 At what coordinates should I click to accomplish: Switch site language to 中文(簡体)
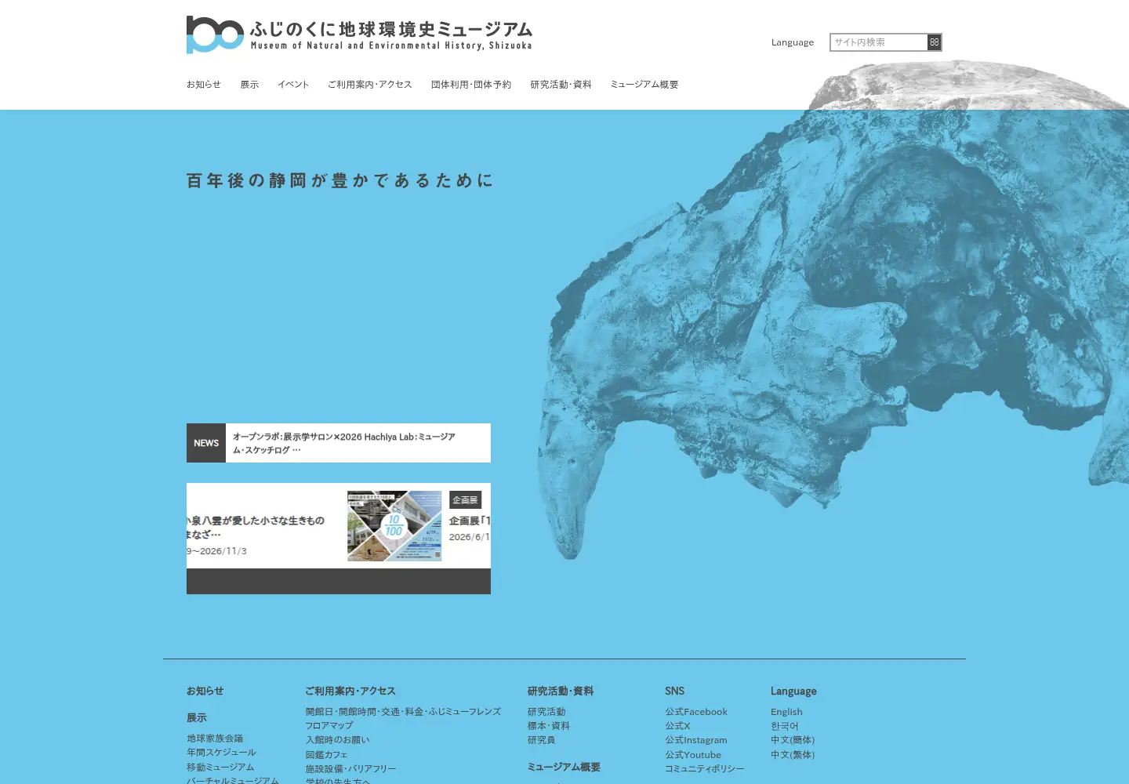(x=793, y=739)
